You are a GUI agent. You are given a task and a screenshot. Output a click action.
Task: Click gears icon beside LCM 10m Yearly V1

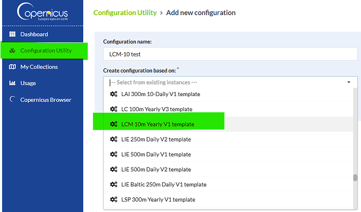[114, 124]
